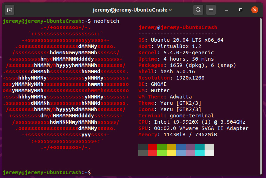The height and width of the screenshot is (178, 266).
Task: Click the dark red top color block
Action: point(153,147)
